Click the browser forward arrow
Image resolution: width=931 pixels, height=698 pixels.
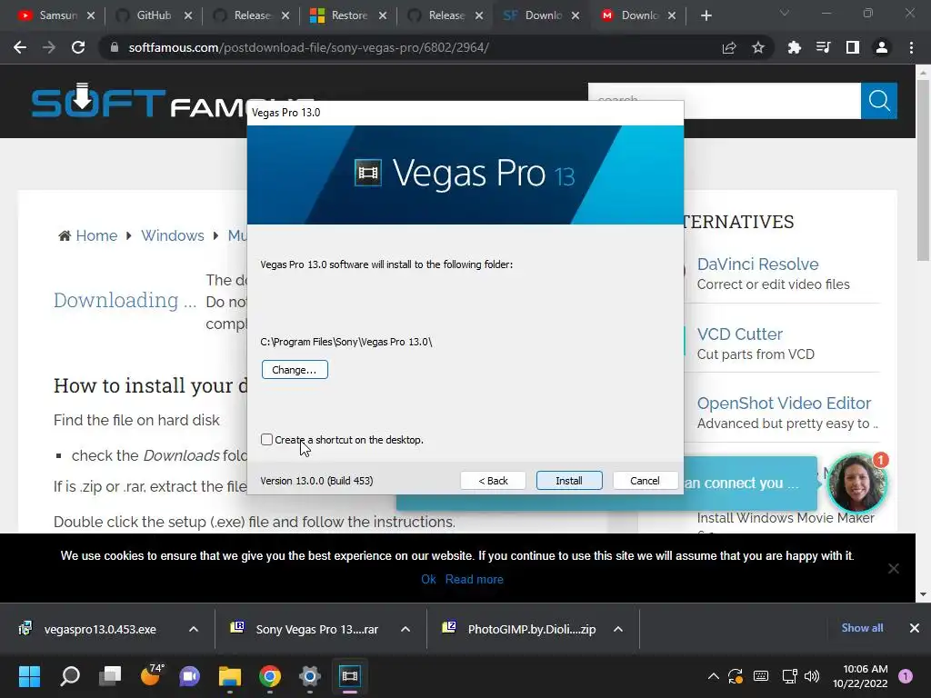(49, 47)
